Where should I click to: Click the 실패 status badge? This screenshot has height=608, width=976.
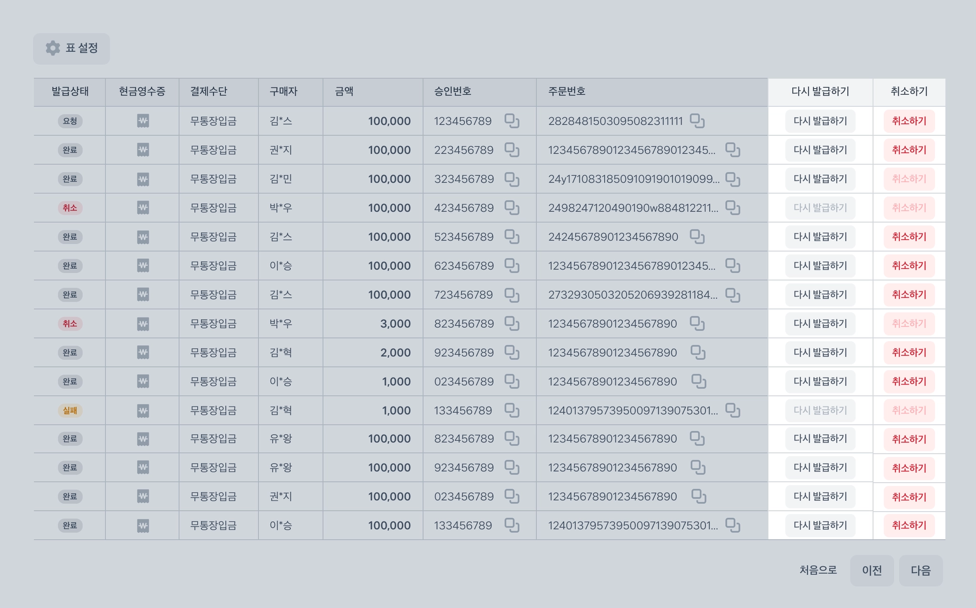(70, 410)
